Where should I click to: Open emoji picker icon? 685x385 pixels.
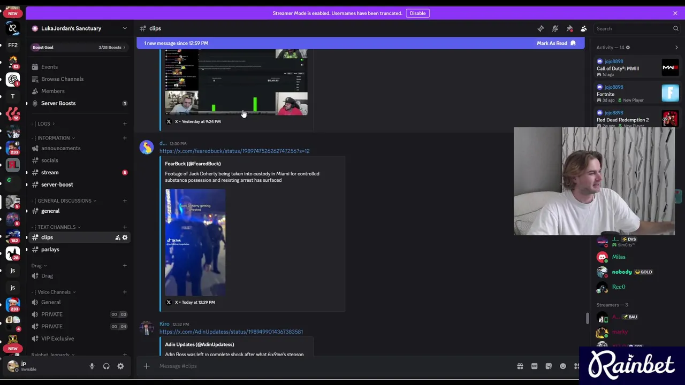pyautogui.click(x=563, y=366)
